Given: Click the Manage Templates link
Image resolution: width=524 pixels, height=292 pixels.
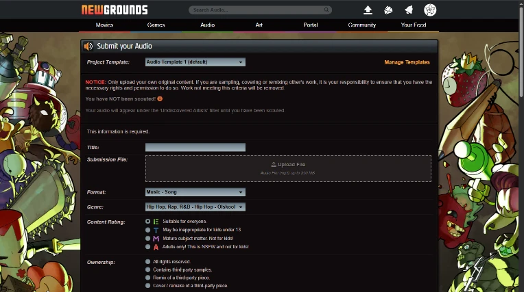Looking at the screenshot, I should click(407, 62).
